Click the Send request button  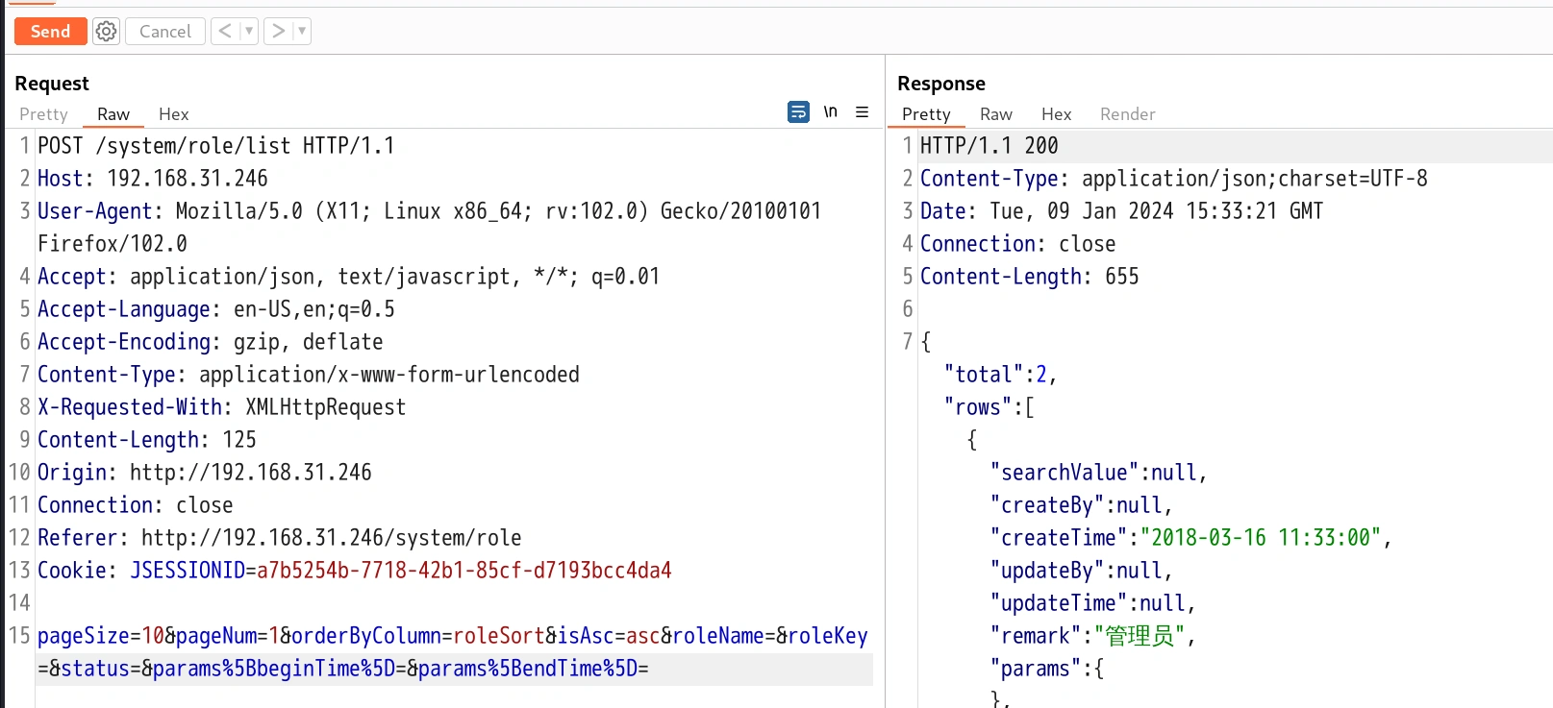coord(50,32)
